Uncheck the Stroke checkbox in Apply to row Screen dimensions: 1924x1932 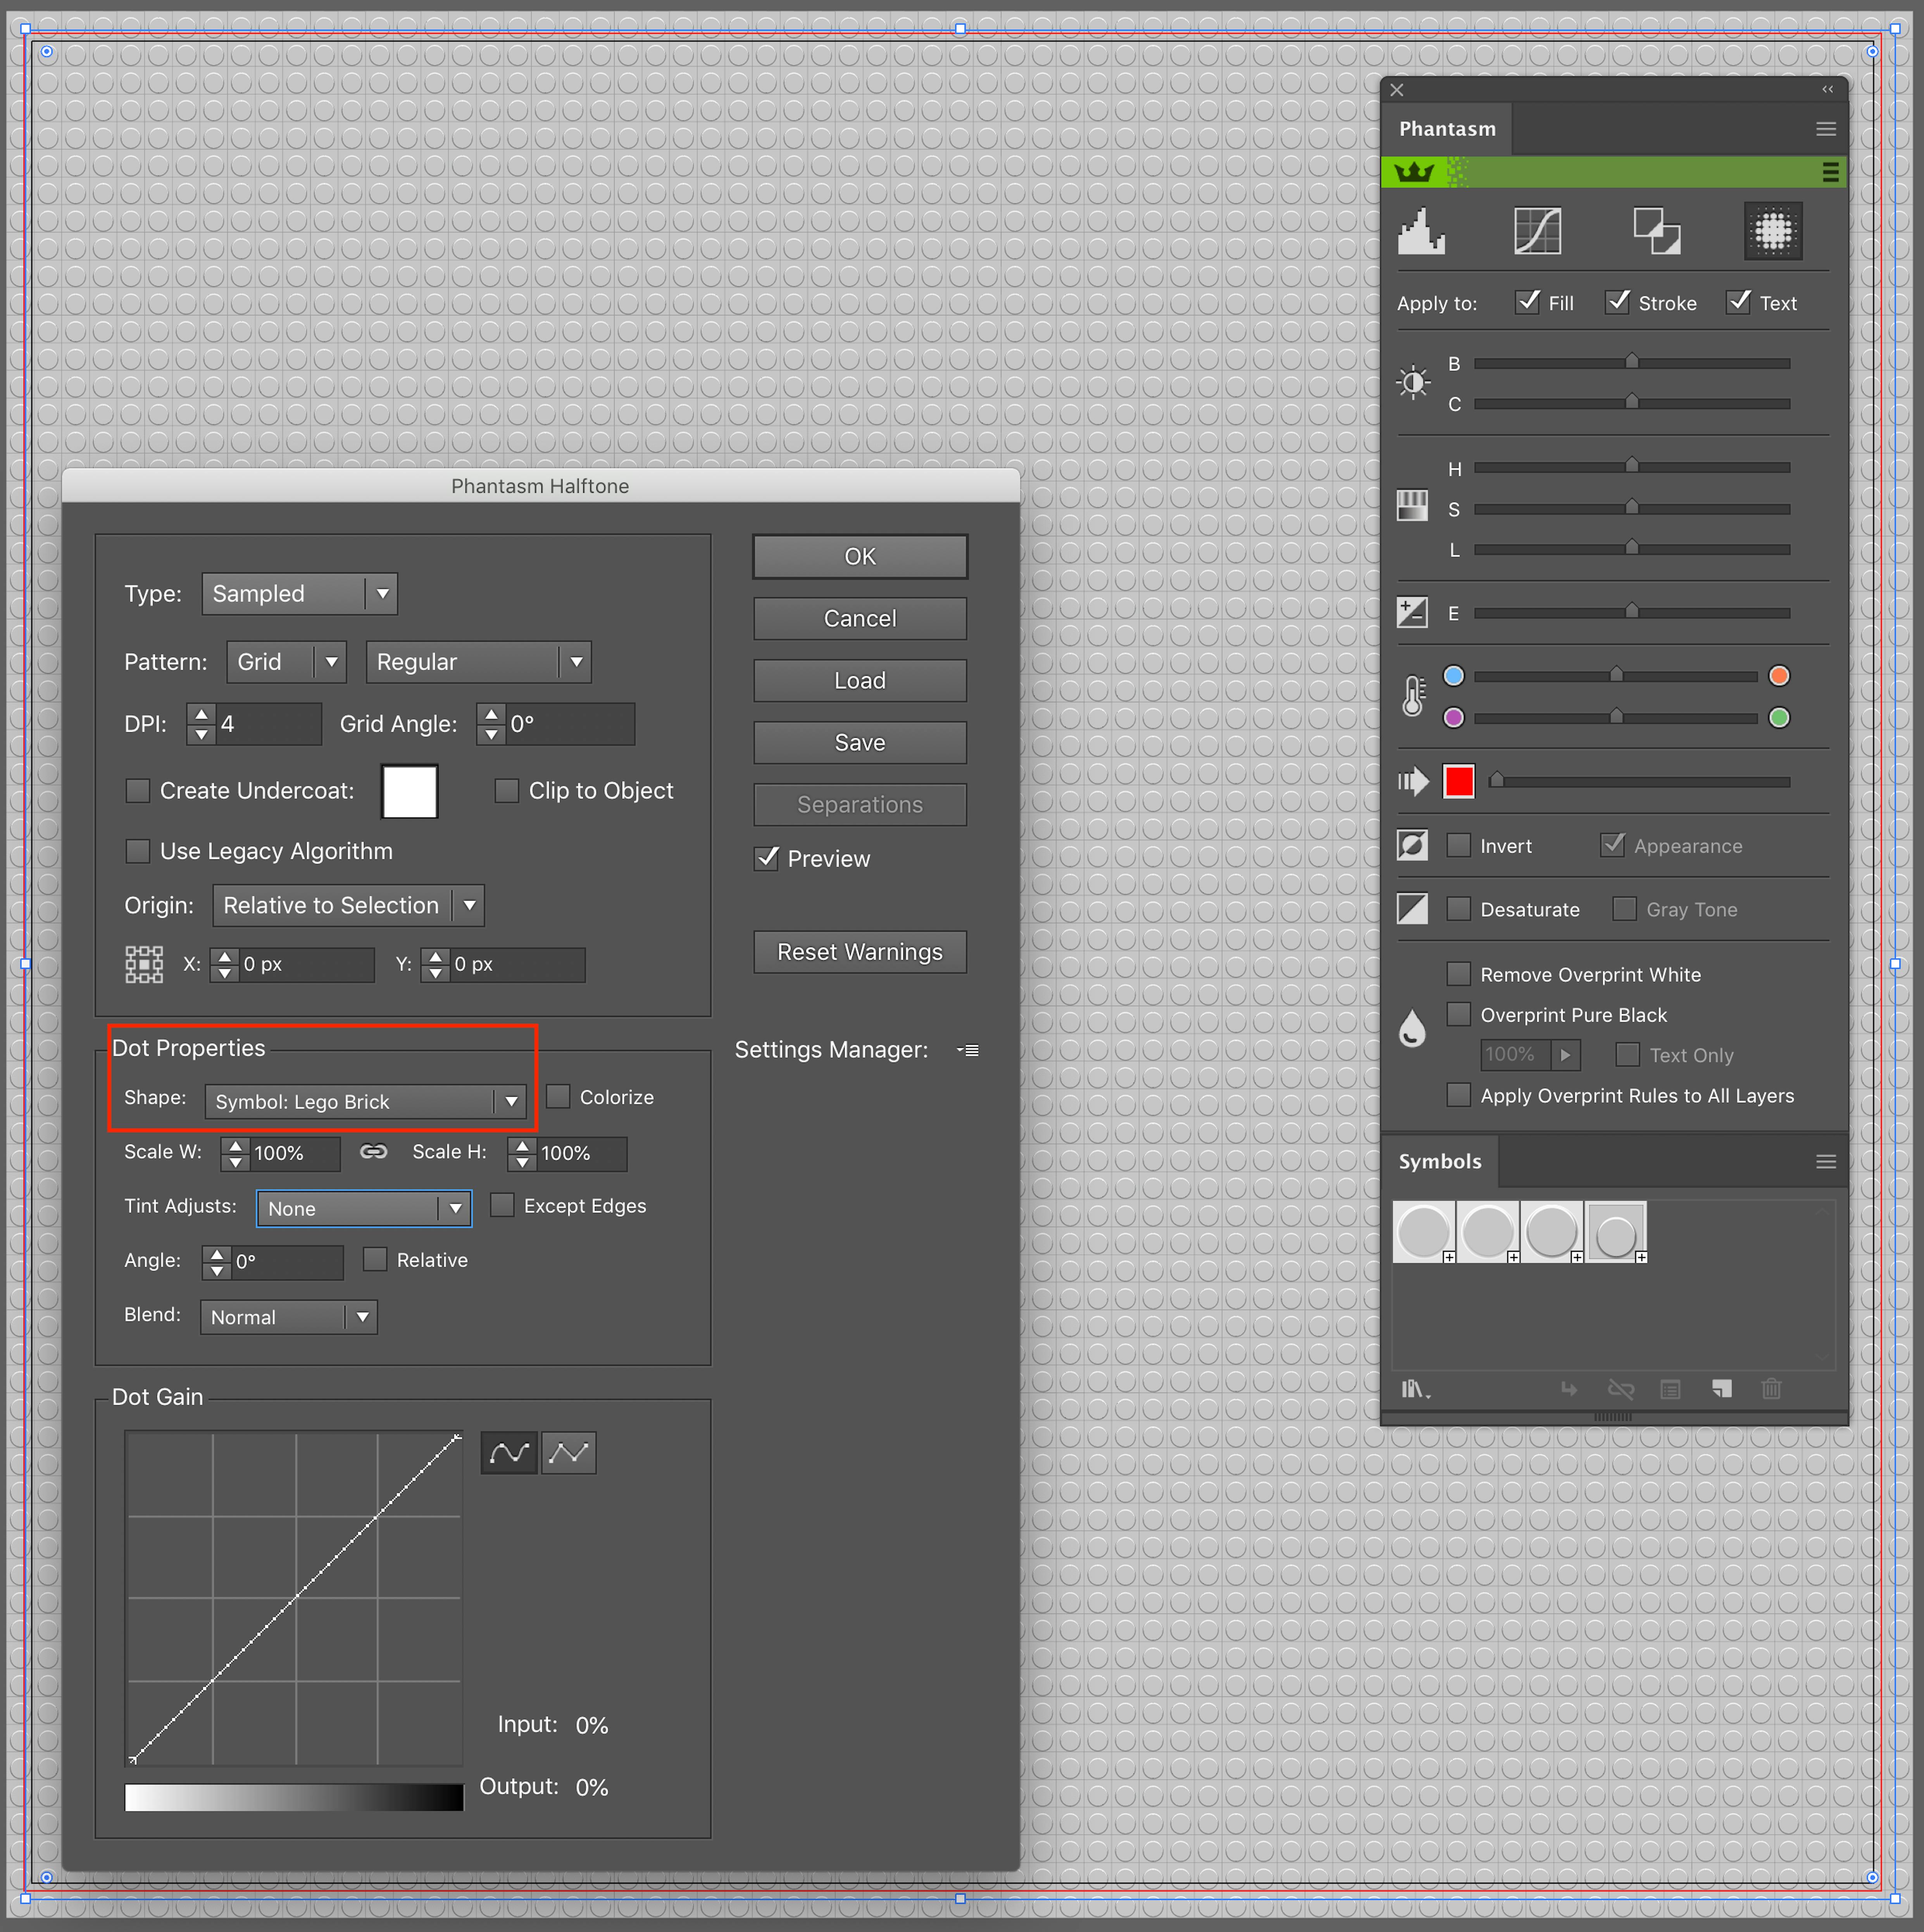[1617, 302]
